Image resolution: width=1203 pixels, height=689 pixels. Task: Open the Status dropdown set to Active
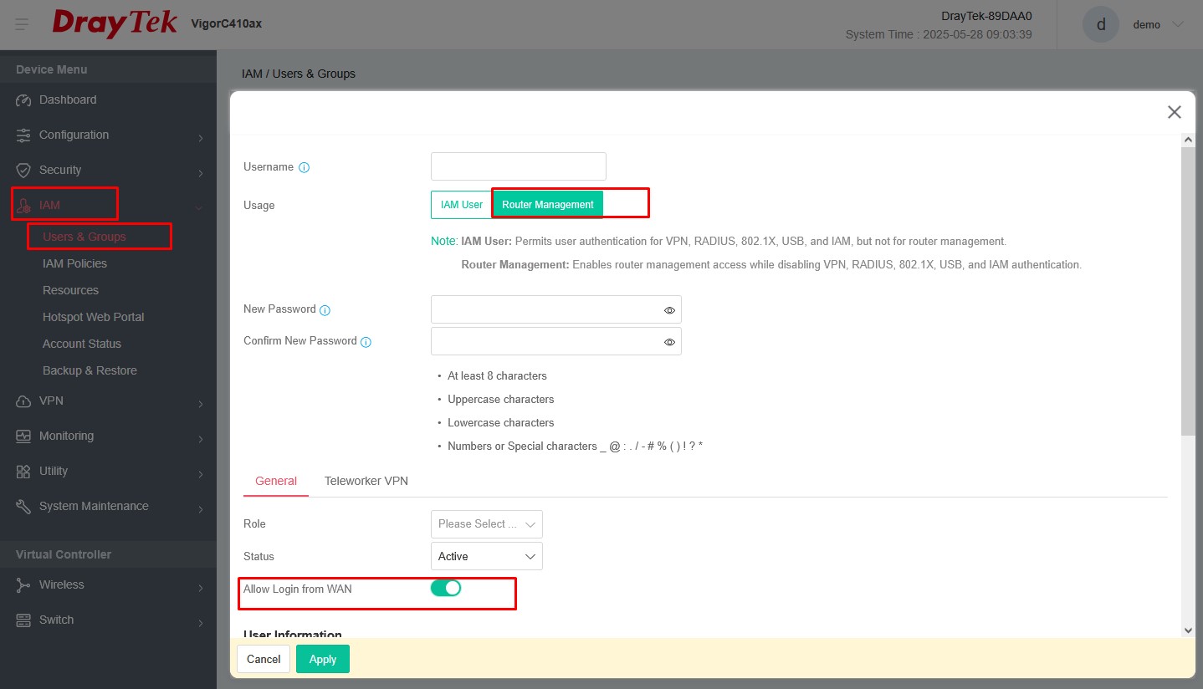[x=486, y=557]
